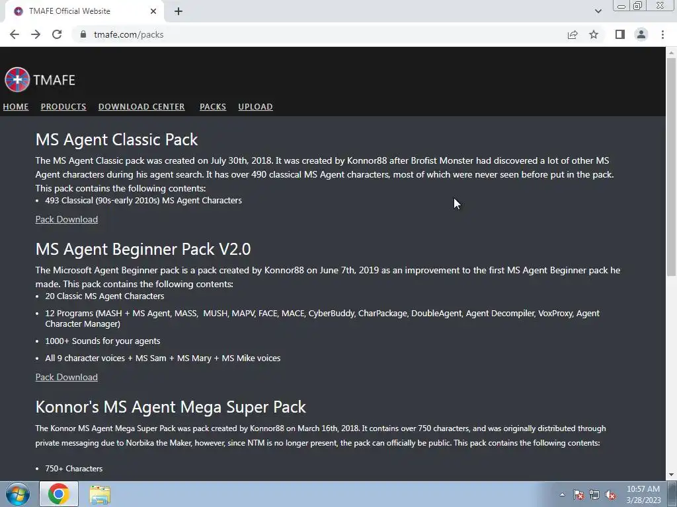The image size is (677, 507).
Task: Reload the tmafe.com page
Action: click(57, 34)
